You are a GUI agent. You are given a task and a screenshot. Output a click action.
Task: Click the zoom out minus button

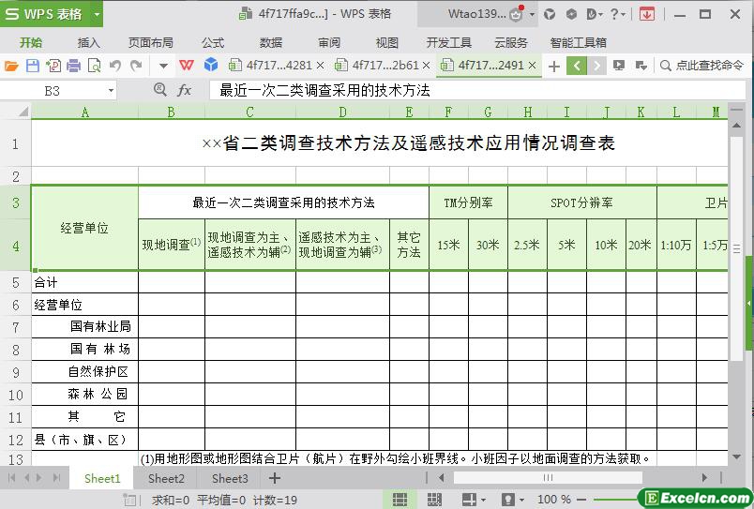(x=581, y=500)
